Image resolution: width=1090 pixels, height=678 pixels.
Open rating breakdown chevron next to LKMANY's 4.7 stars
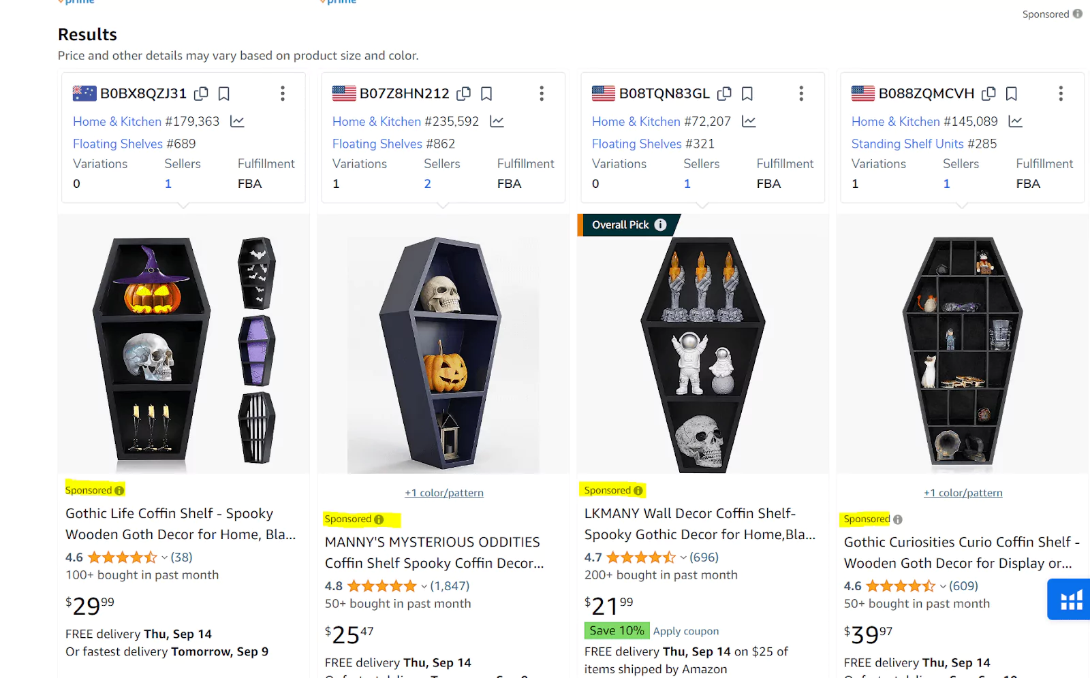pyautogui.click(x=683, y=557)
